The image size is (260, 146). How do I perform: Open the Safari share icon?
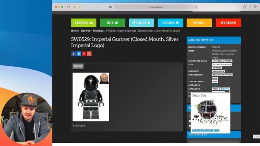click(245, 7)
